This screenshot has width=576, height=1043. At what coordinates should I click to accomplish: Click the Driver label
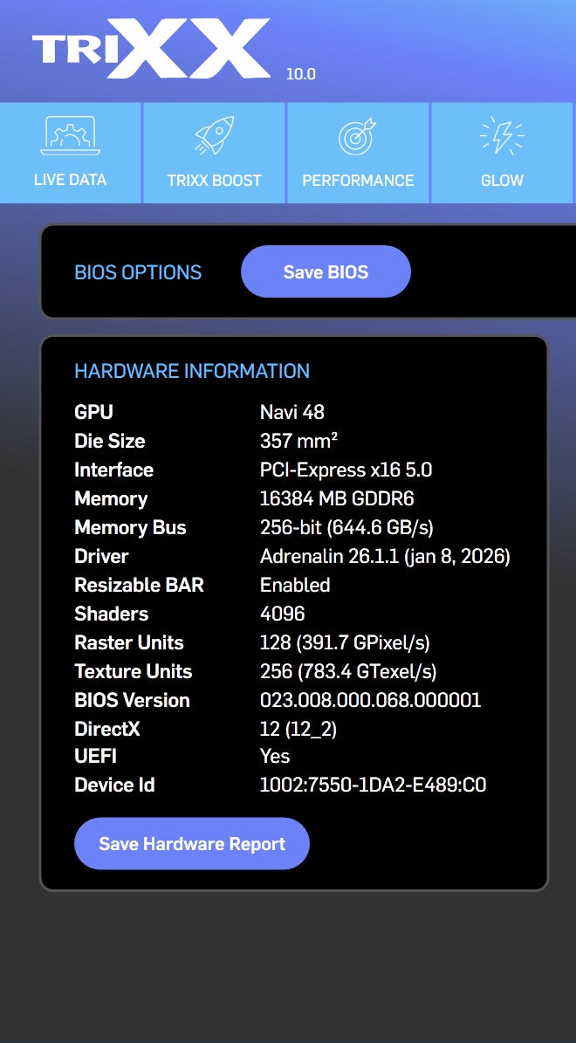pyautogui.click(x=102, y=556)
